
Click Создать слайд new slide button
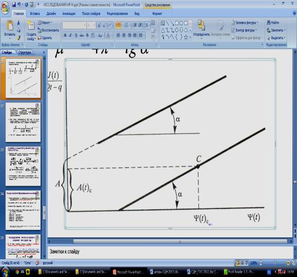tap(31, 30)
